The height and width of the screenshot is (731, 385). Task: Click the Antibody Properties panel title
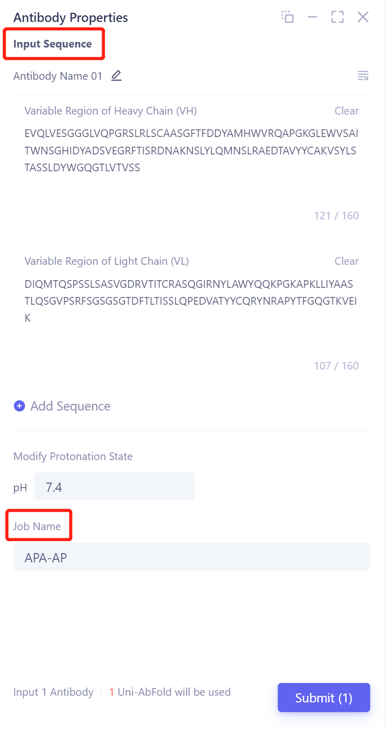[x=70, y=17]
